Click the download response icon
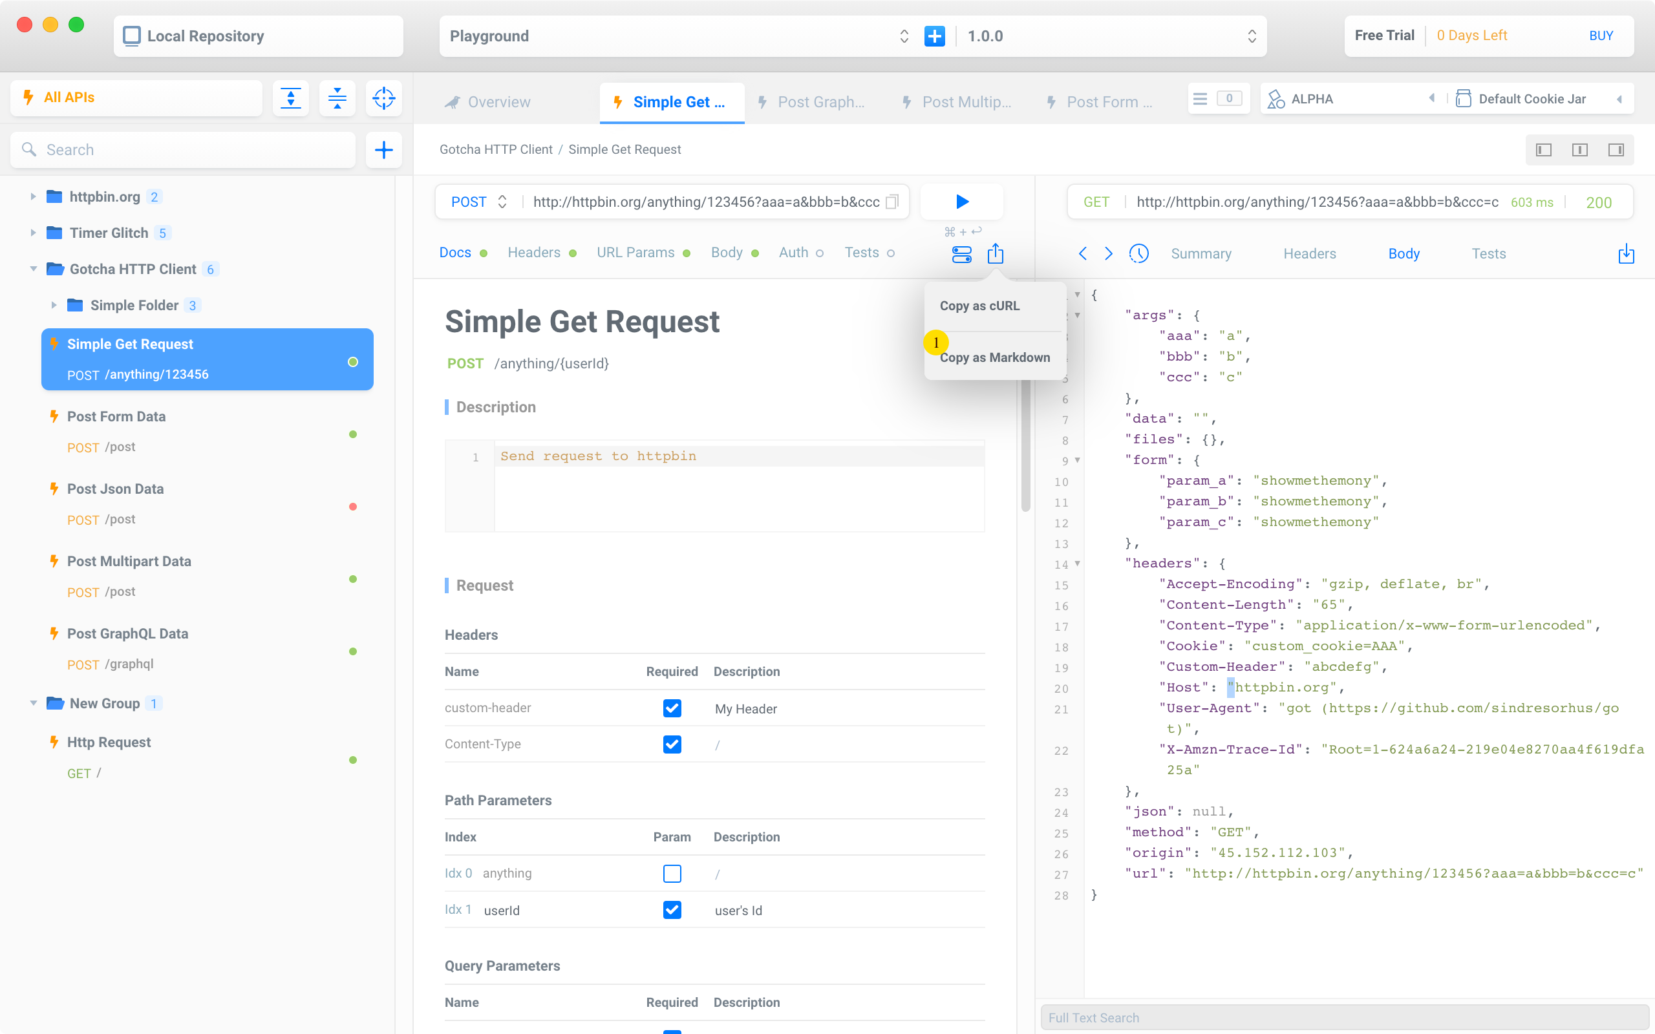Image resolution: width=1655 pixels, height=1034 pixels. (1626, 254)
